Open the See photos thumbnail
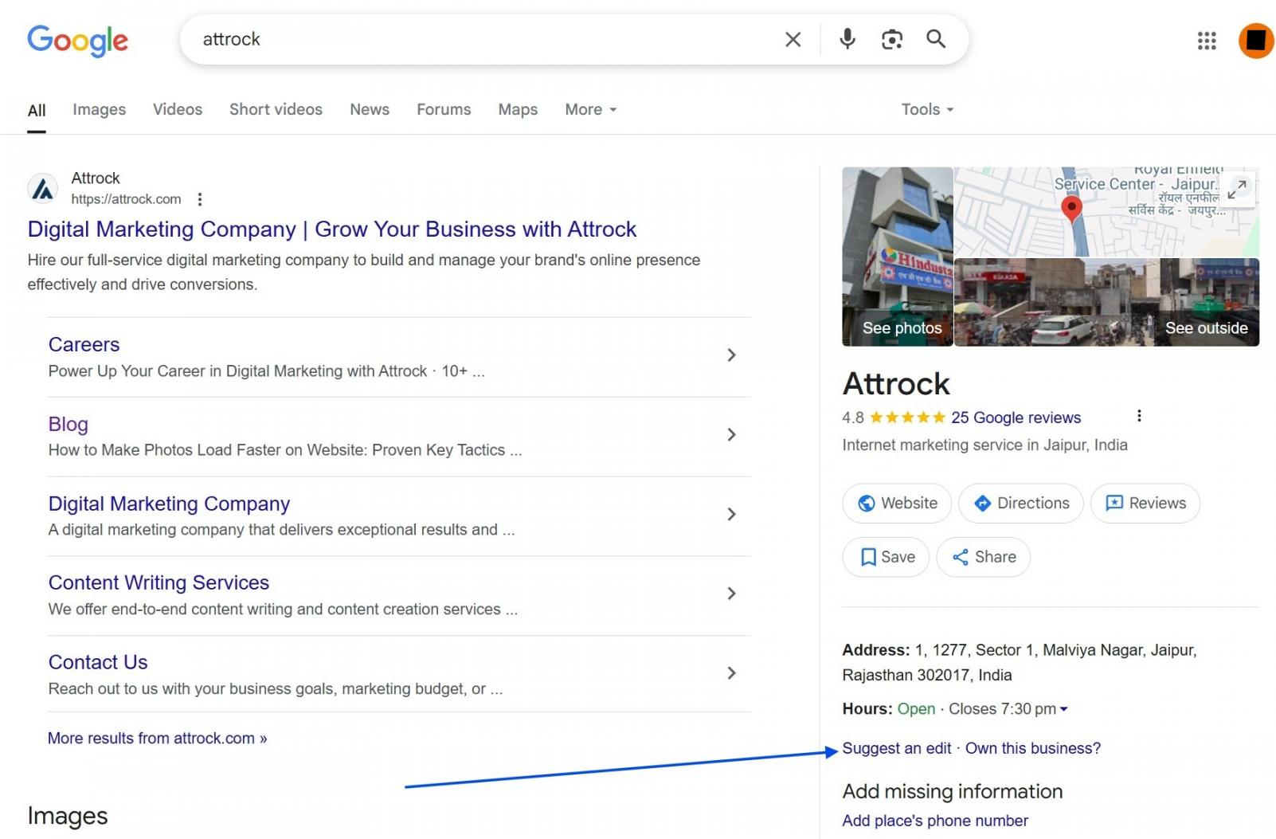 click(x=898, y=257)
